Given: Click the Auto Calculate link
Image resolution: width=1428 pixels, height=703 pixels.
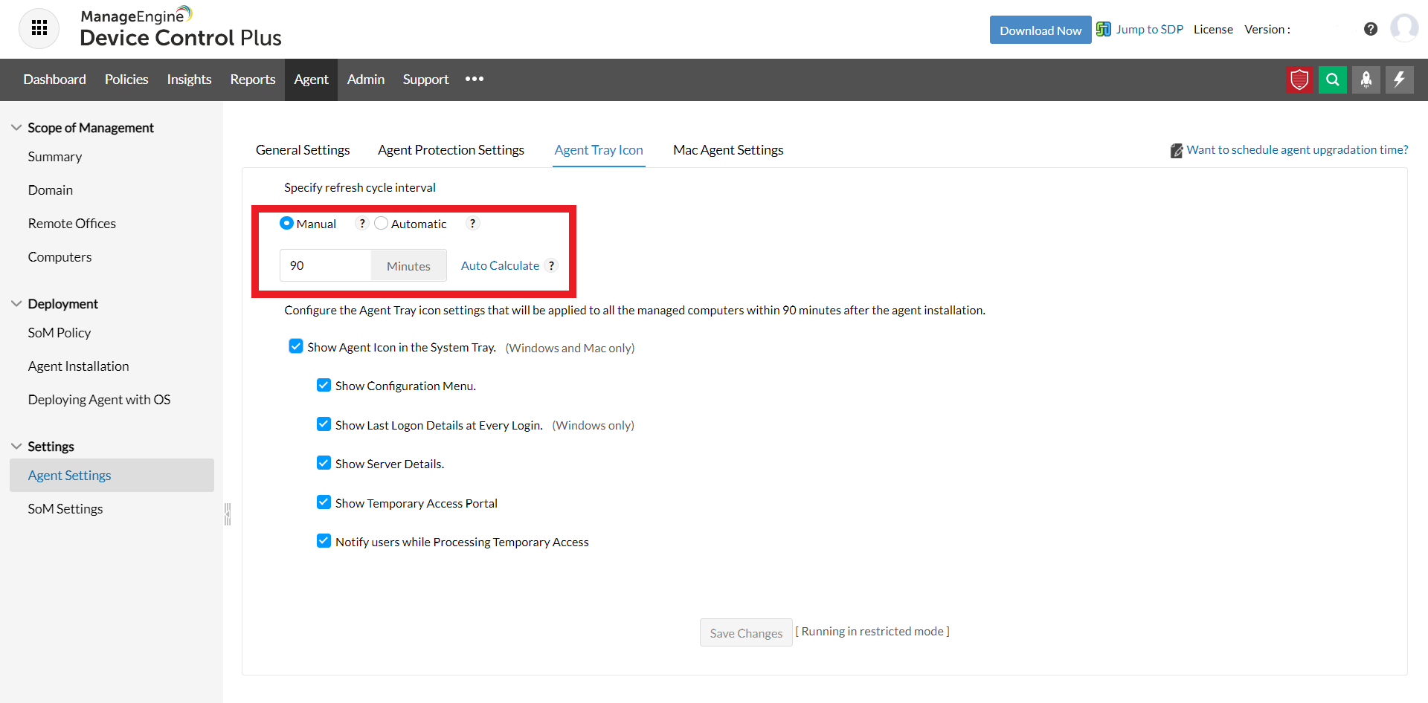Looking at the screenshot, I should 500,265.
